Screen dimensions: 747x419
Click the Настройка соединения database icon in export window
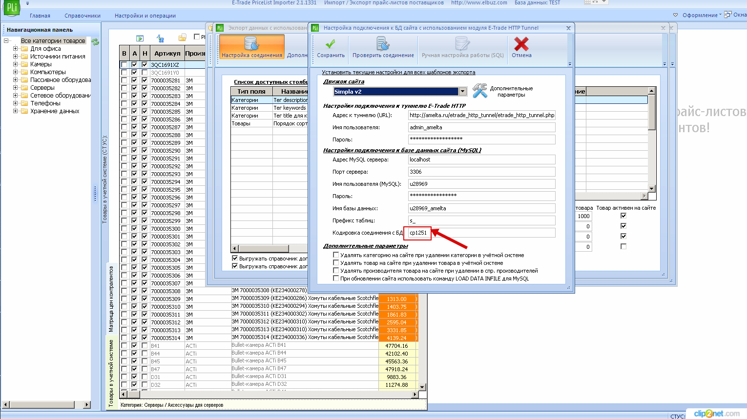pyautogui.click(x=252, y=44)
